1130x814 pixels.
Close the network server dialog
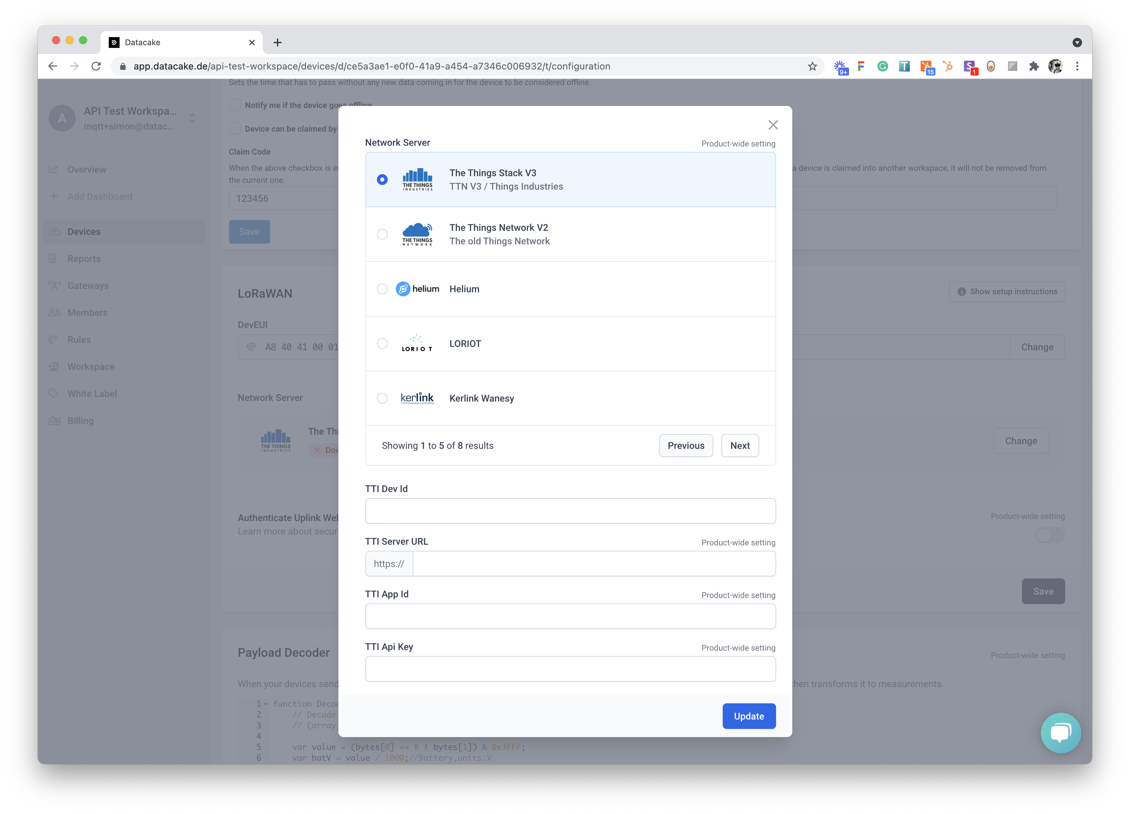point(773,125)
